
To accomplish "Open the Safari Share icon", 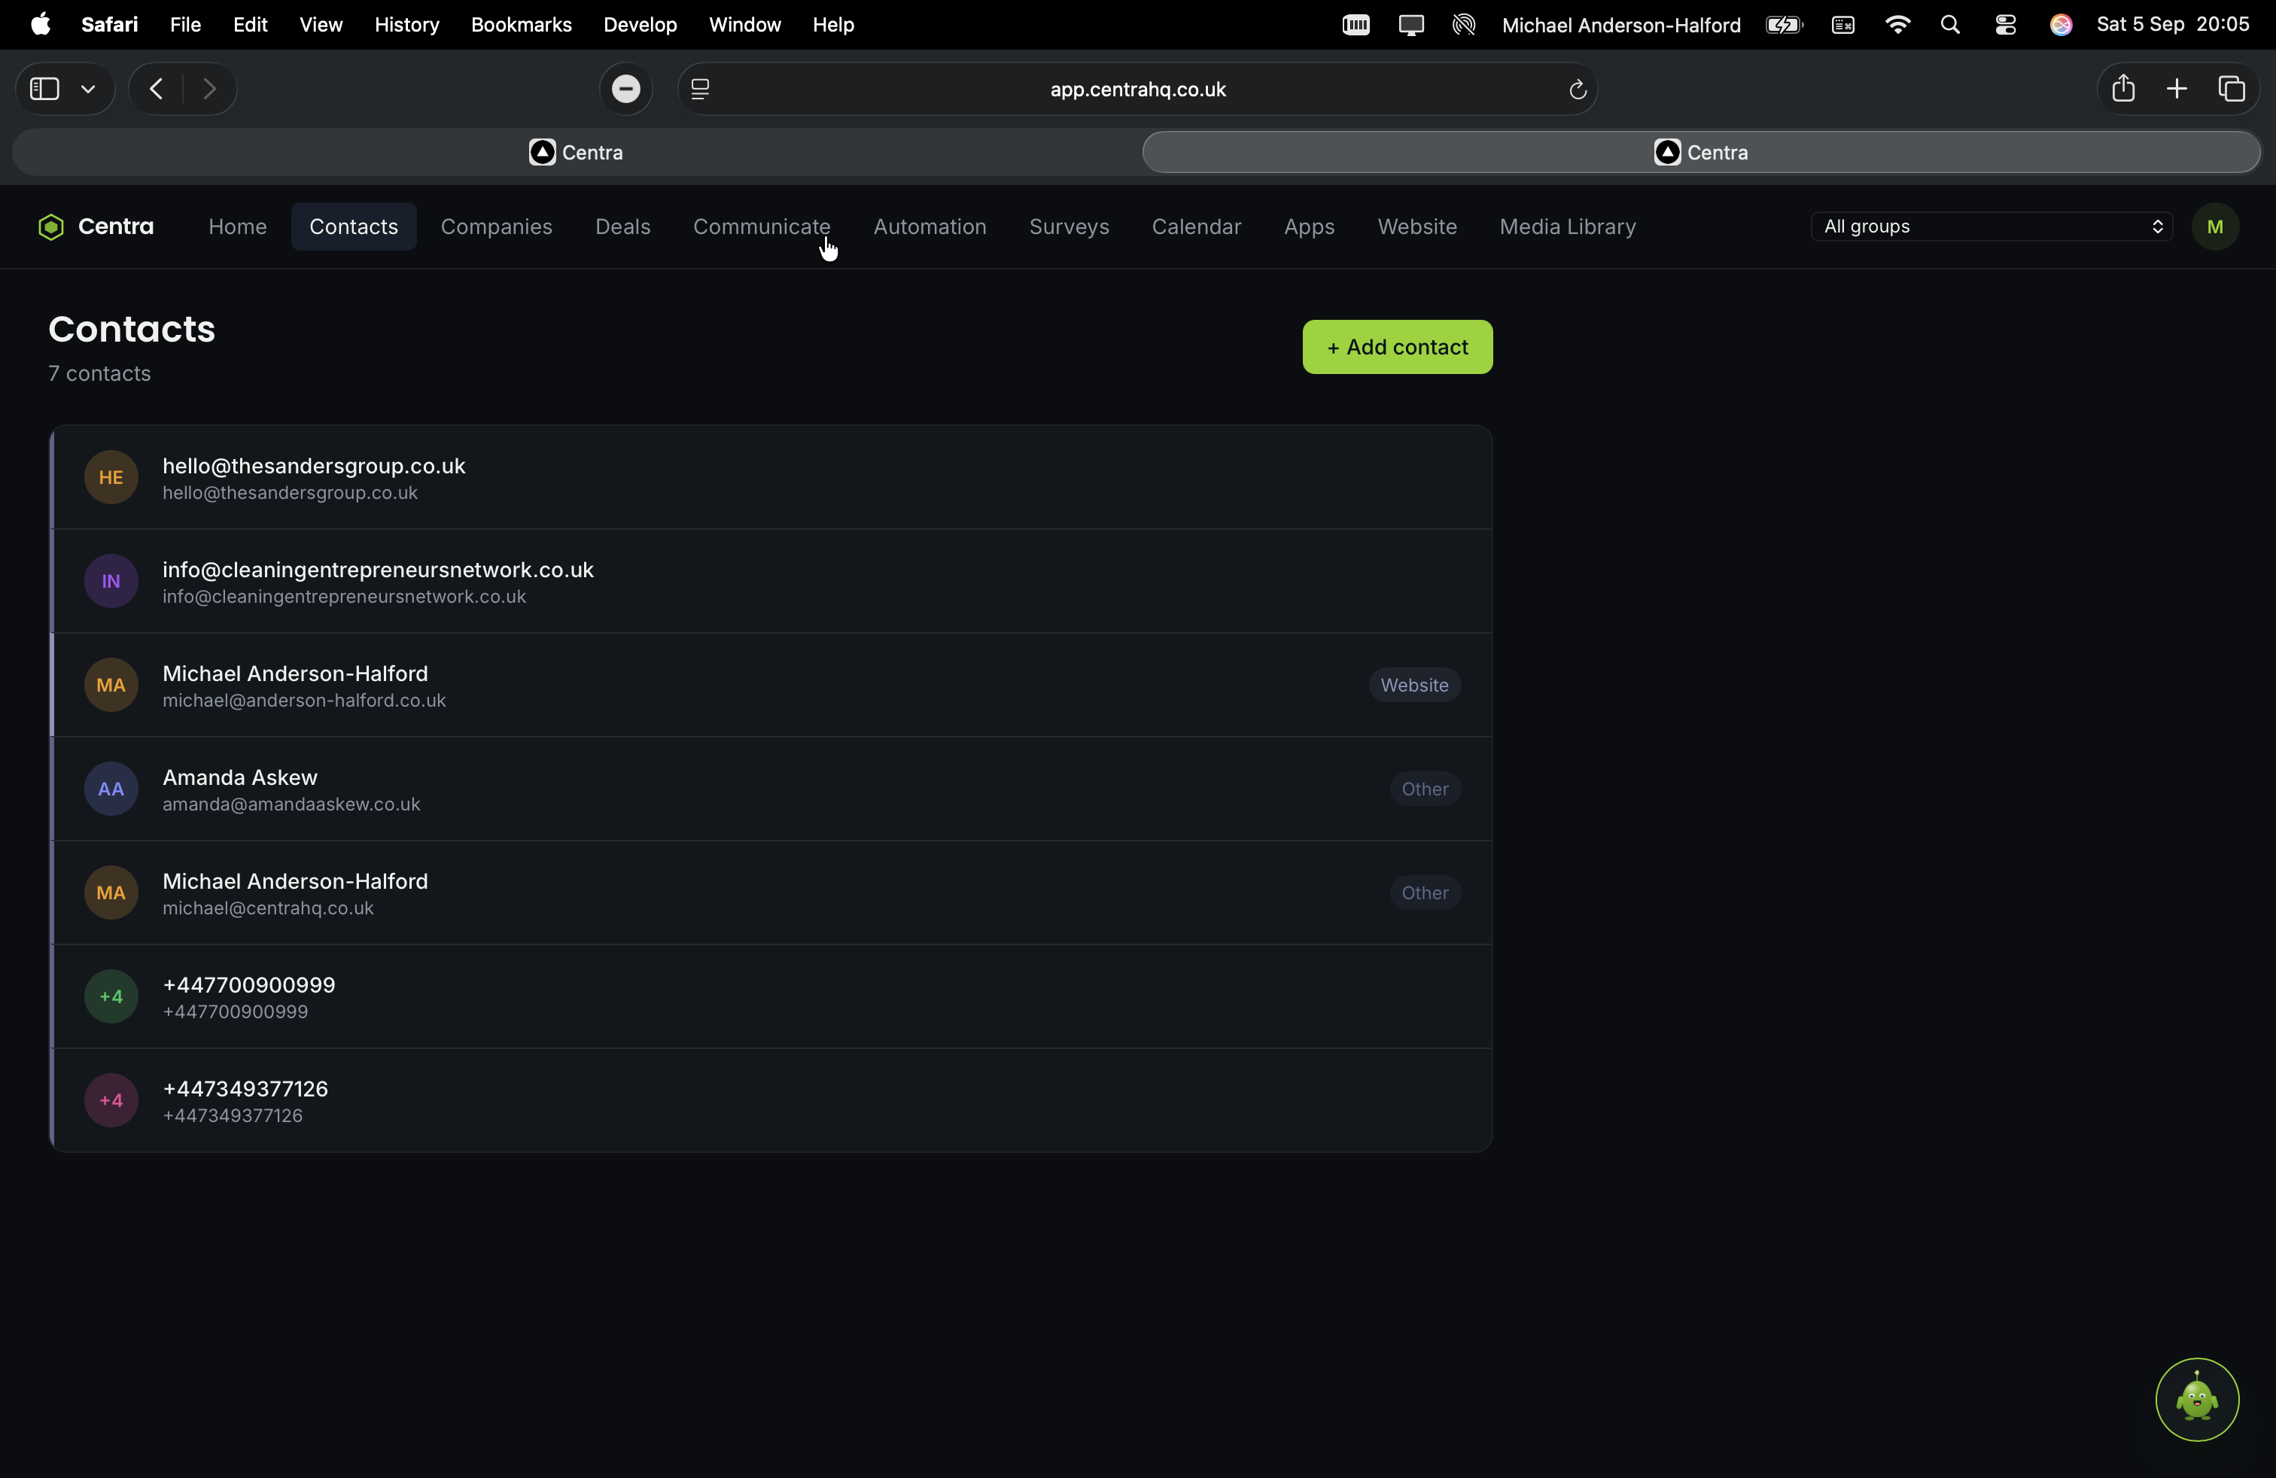I will 2123,88.
